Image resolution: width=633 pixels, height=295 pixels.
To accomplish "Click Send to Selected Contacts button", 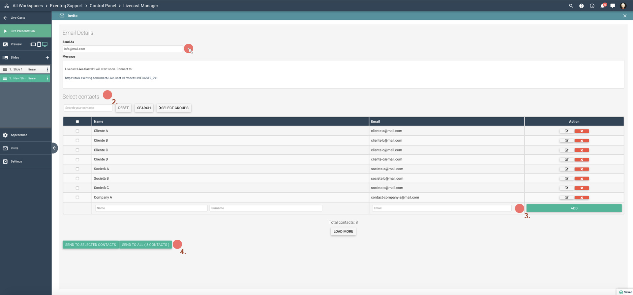I will 90,245.
